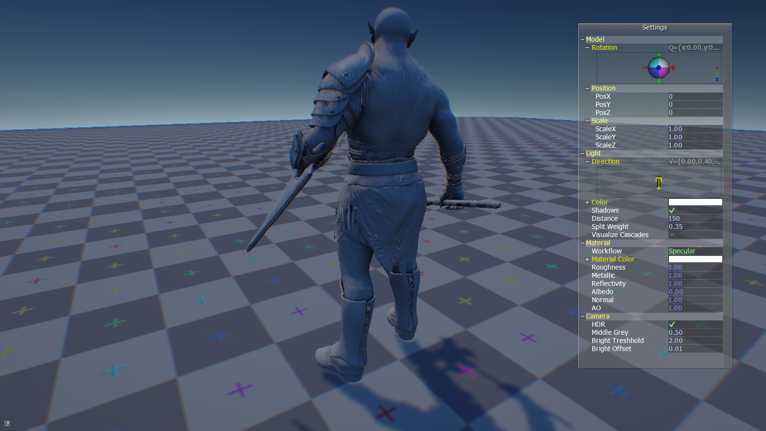This screenshot has height=431, width=766.
Task: Open the Workflow Specular dropdown
Action: [695, 251]
